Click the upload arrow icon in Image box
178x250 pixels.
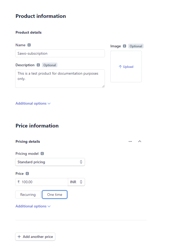(120, 67)
